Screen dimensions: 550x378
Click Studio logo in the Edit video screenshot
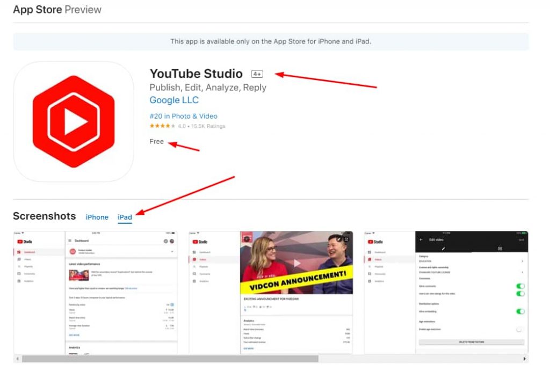pyautogui.click(x=375, y=242)
